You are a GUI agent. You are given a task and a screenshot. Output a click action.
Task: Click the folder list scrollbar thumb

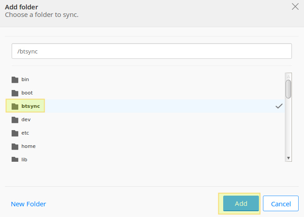click(288, 89)
